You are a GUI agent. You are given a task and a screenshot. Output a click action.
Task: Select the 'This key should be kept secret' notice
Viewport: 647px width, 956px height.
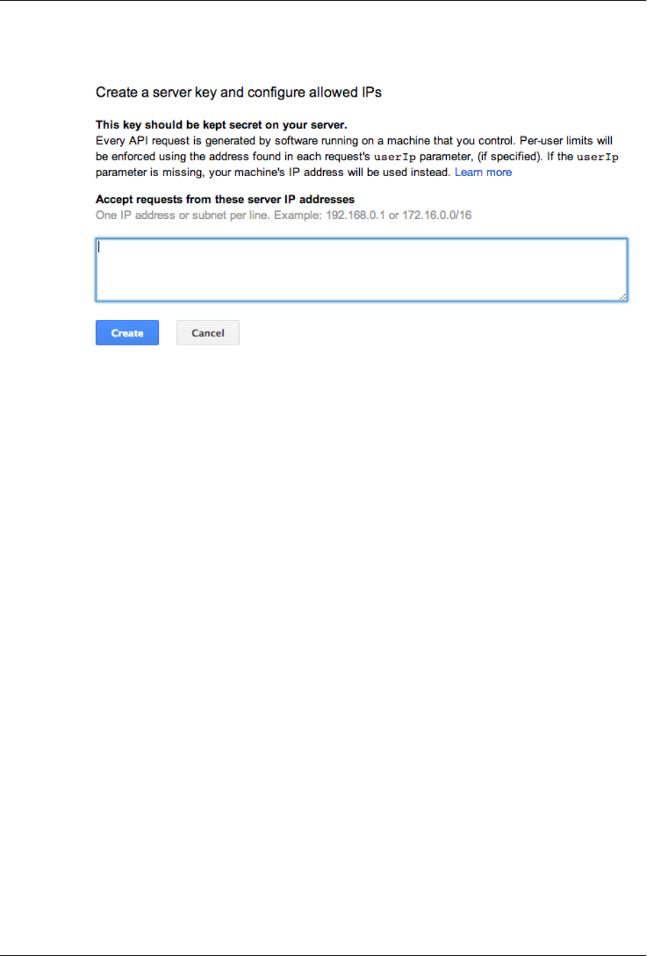[x=221, y=125]
